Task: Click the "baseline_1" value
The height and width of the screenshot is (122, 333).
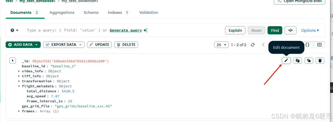Action: point(63,66)
